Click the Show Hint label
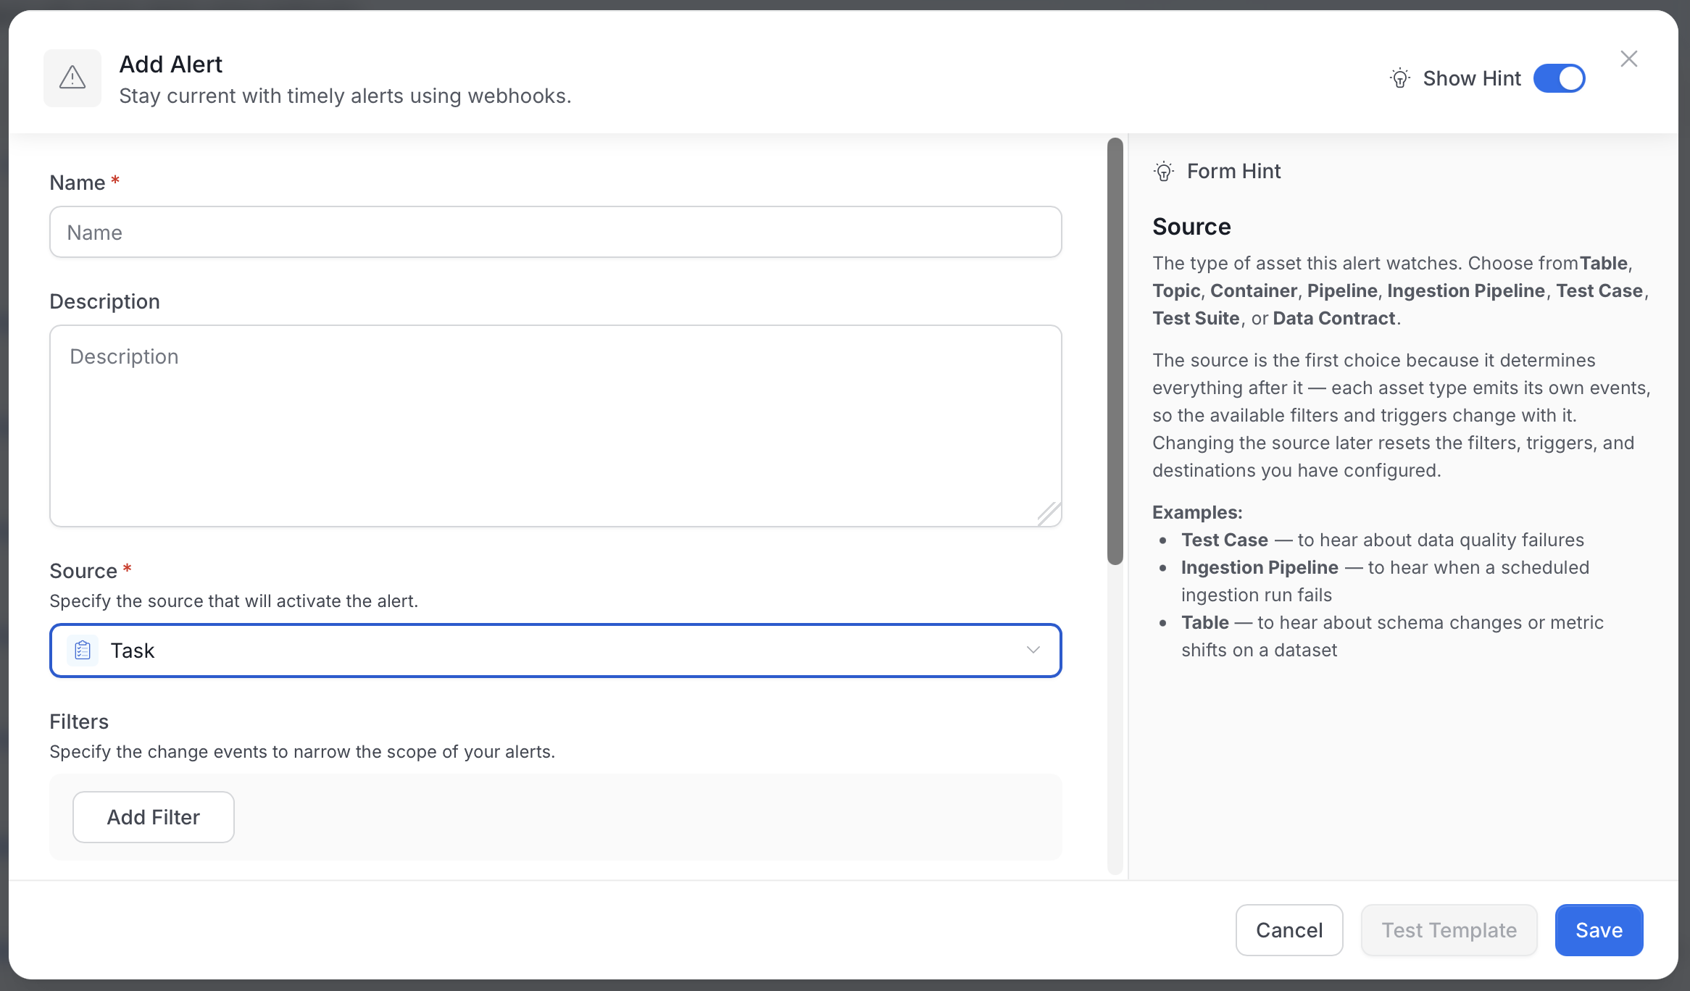This screenshot has height=991, width=1690. [x=1472, y=78]
